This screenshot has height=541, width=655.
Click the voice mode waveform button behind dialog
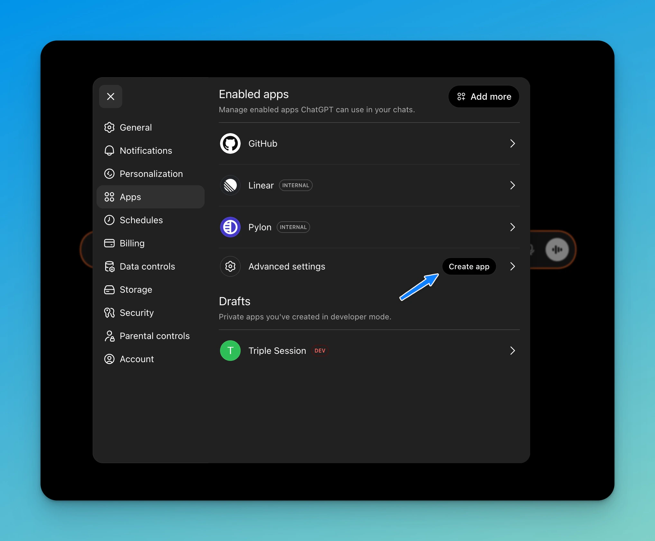click(x=557, y=250)
